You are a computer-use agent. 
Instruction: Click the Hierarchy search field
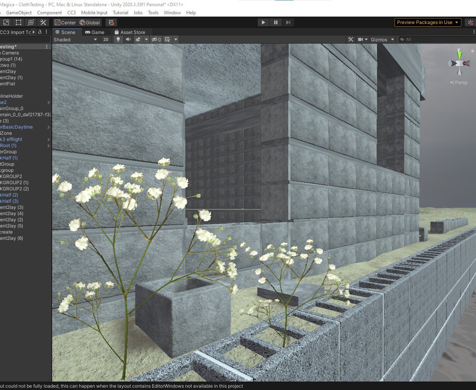(x=25, y=40)
